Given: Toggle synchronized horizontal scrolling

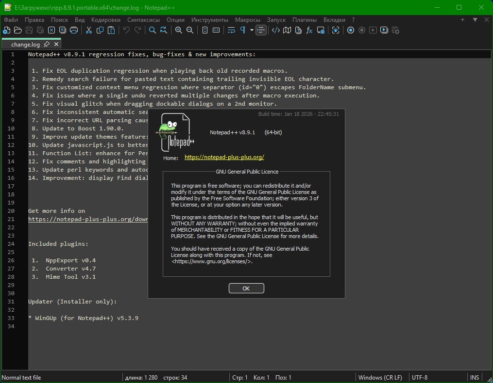Looking at the screenshot, I should point(216,30).
